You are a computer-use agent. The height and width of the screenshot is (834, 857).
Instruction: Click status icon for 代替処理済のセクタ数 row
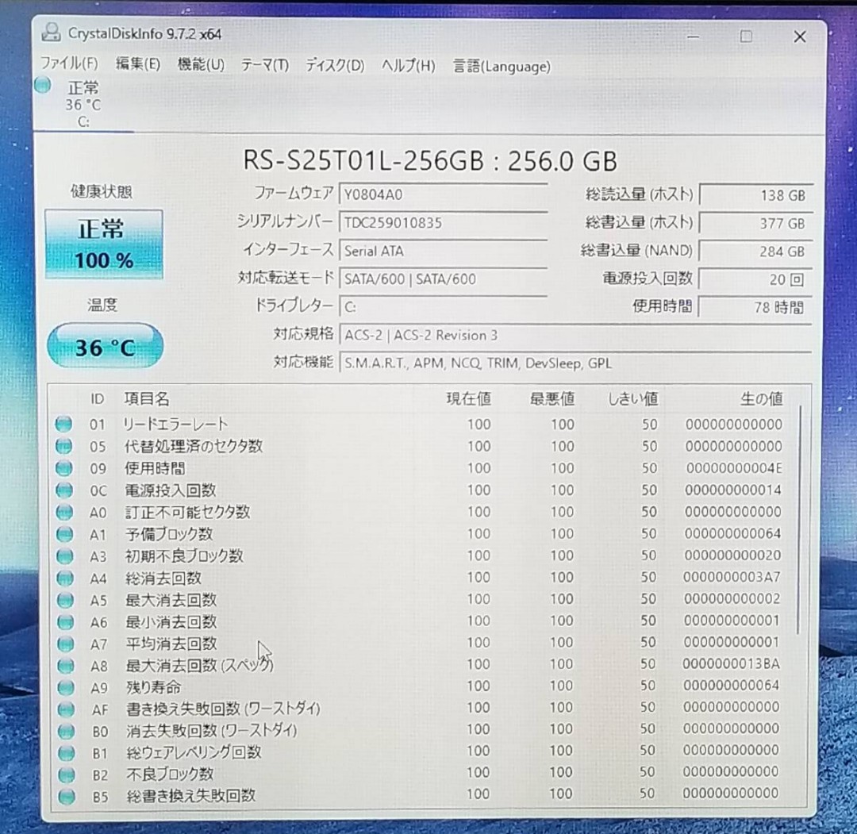(63, 447)
